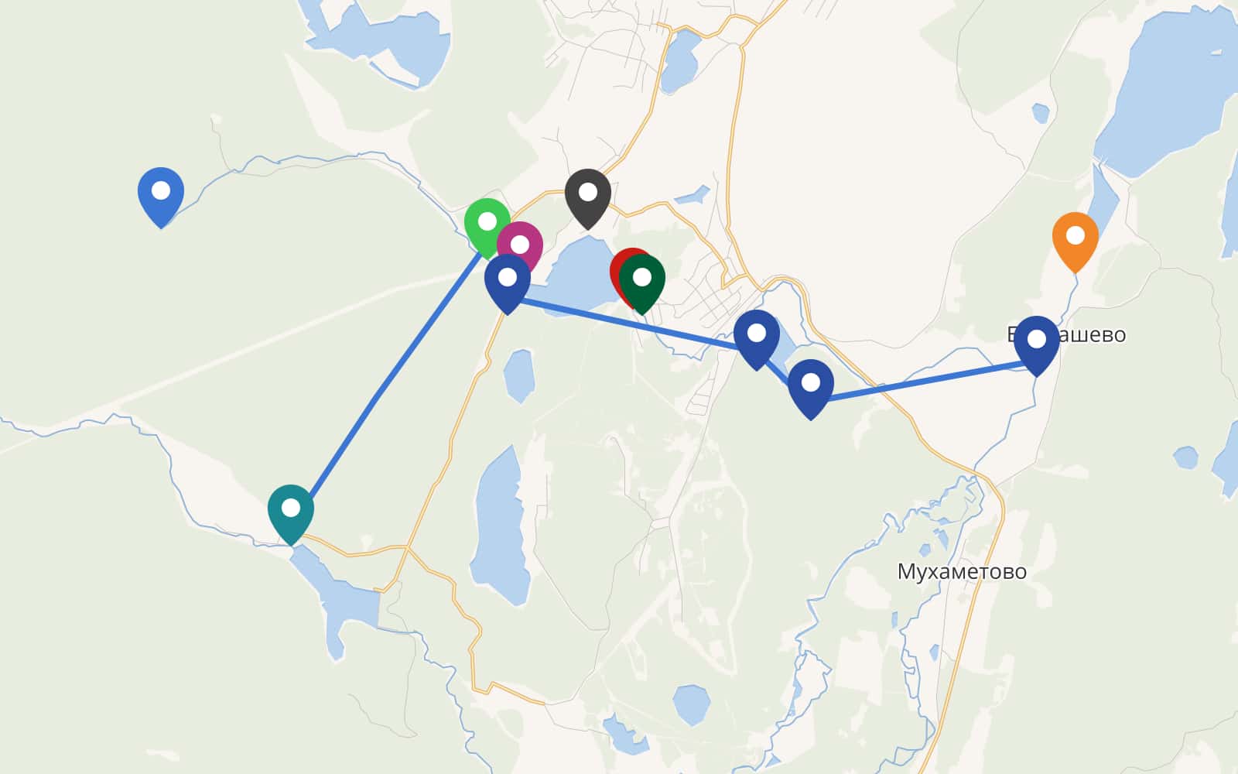Viewport: 1238px width, 774px height.
Task: Click the light blue pin at far west
Action: [x=161, y=196]
